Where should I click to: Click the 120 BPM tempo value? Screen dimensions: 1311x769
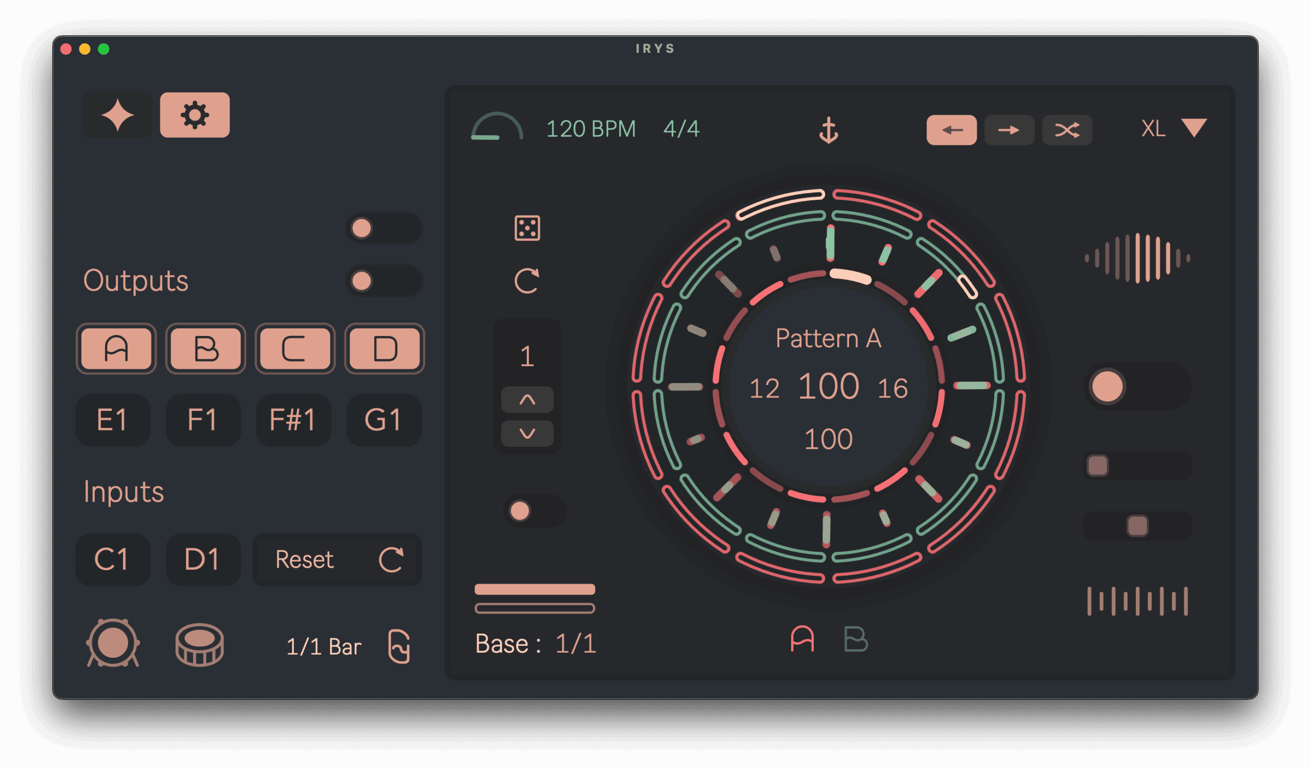[x=591, y=129]
